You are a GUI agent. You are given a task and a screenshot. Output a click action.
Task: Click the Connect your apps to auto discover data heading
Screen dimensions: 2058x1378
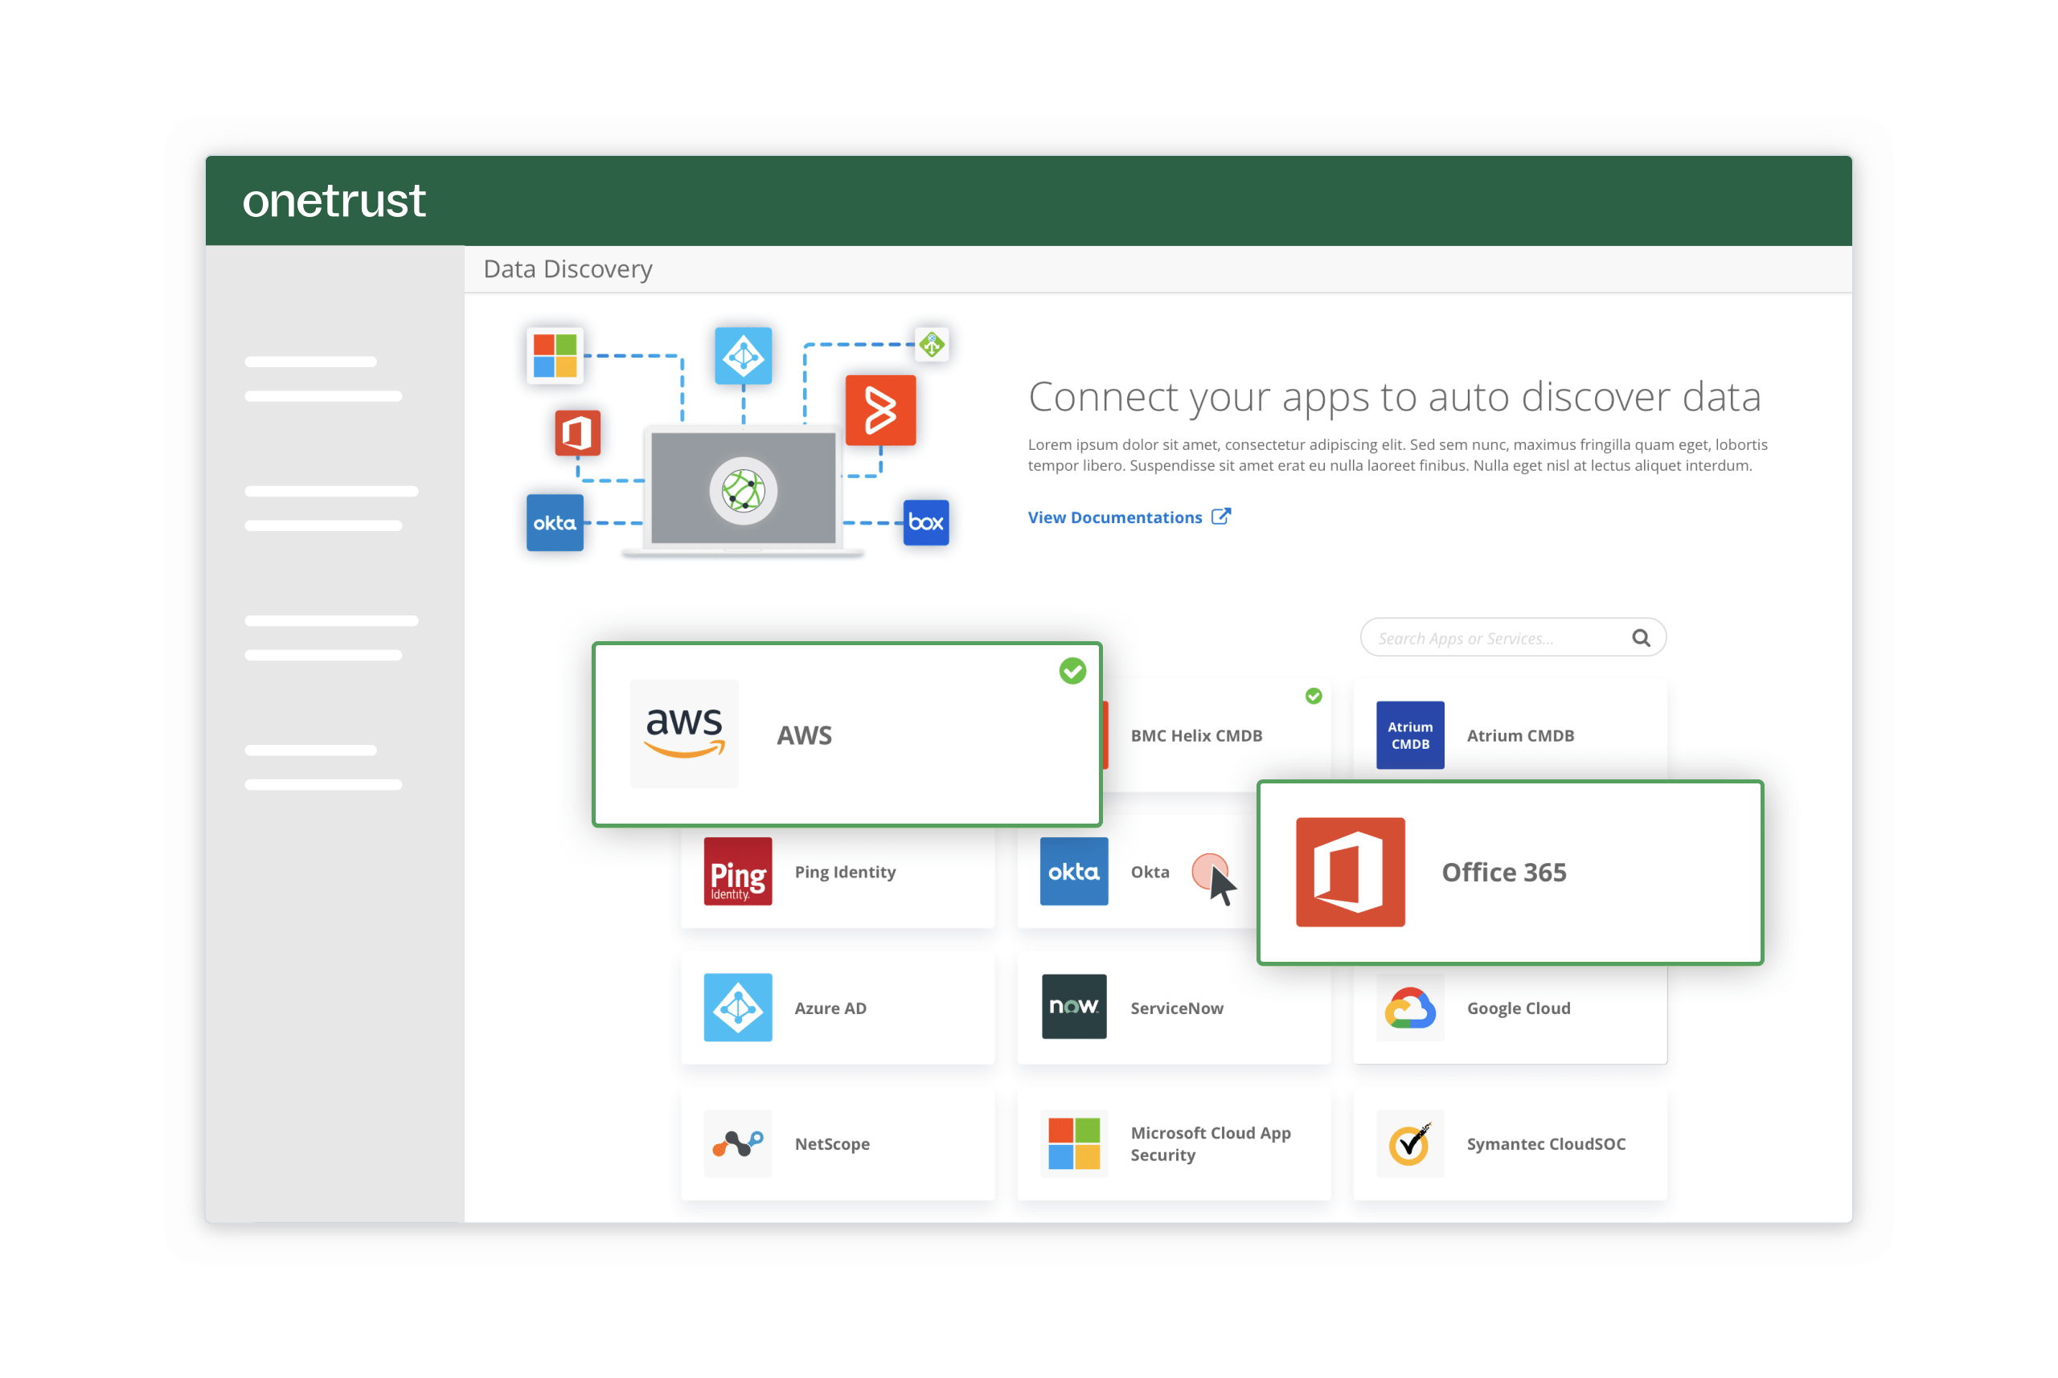(x=1394, y=396)
